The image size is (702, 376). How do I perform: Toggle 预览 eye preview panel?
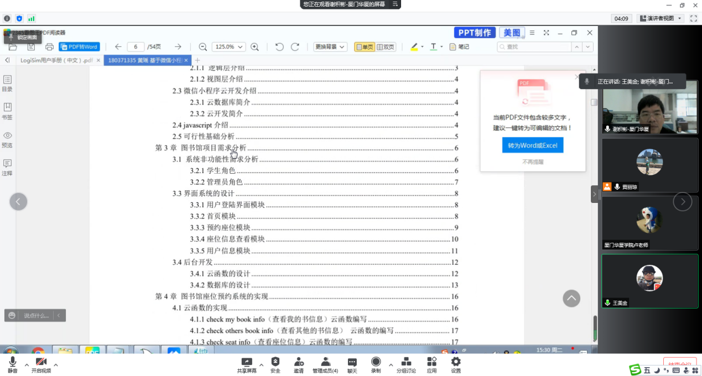coord(7,139)
